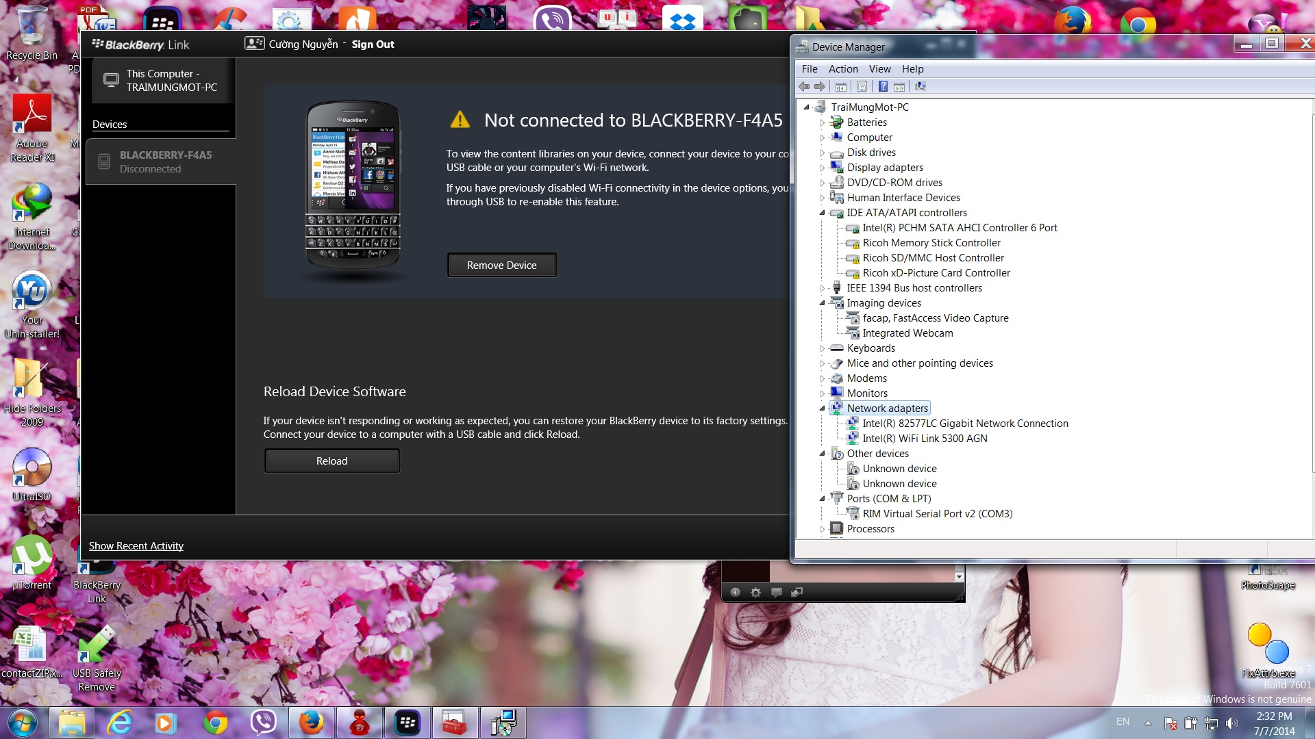The width and height of the screenshot is (1315, 739).
Task: Select RIM Virtual Serial Port v2 (COM3)
Action: [937, 514]
